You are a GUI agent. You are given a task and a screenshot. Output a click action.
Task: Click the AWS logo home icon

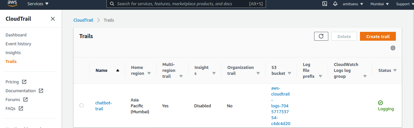click(13, 4)
